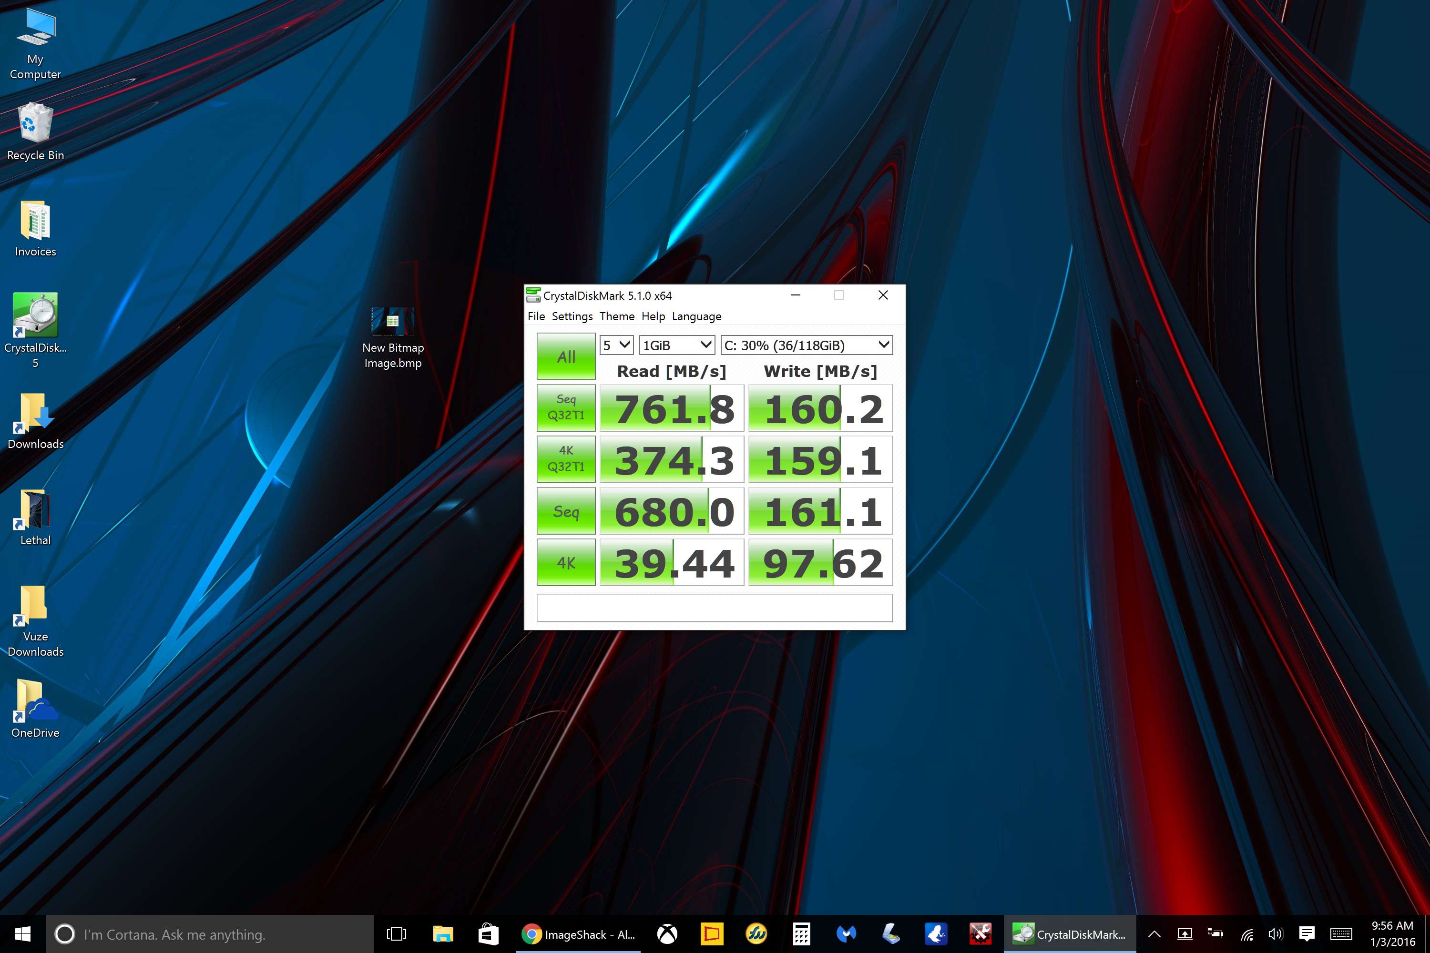Run the plain Seq benchmark button
This screenshot has height=953, width=1430.
pos(566,511)
